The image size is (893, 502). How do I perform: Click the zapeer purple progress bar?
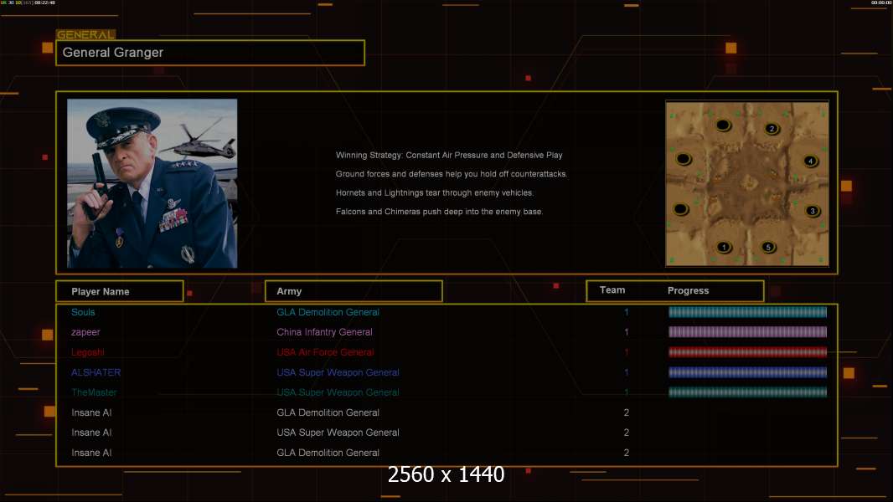(747, 332)
